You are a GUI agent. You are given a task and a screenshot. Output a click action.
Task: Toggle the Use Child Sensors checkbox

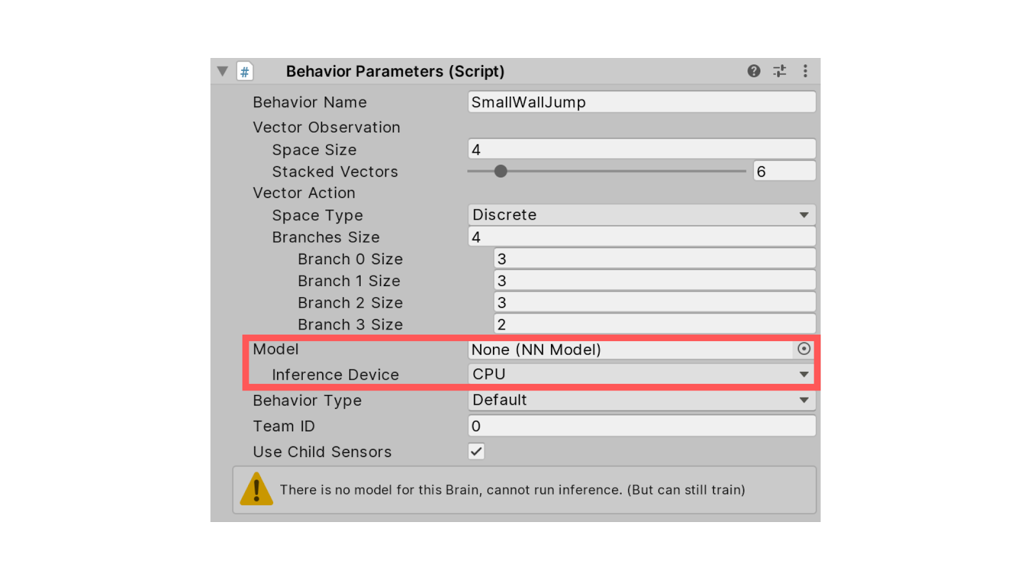coord(476,452)
